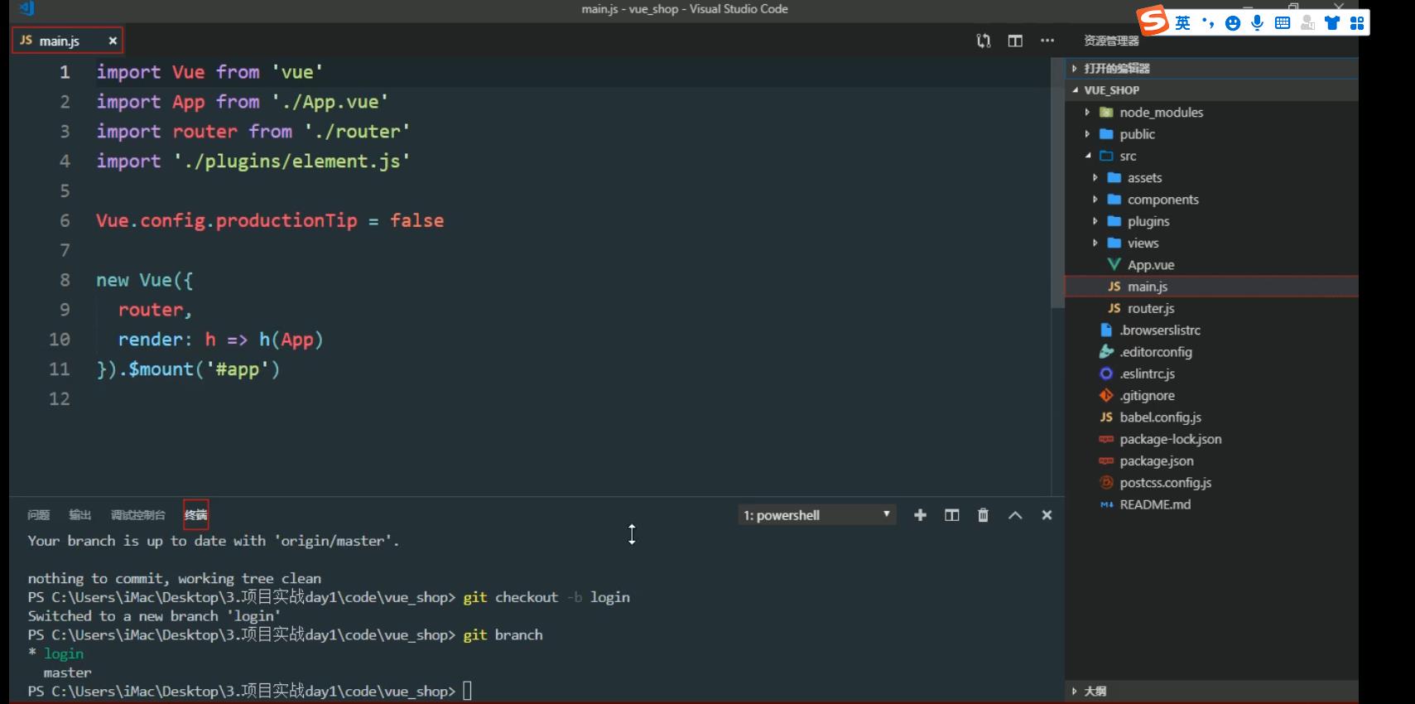Place cursor on line 6 Vue.config.productionTip
The width and height of the screenshot is (1415, 704).
pyautogui.click(x=226, y=220)
